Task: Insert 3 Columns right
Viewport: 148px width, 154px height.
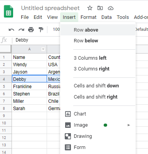Action: pos(98,69)
